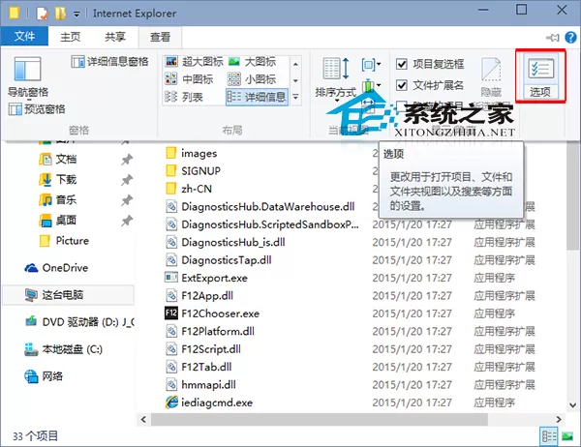Open the Options (选项) button

coord(540,76)
